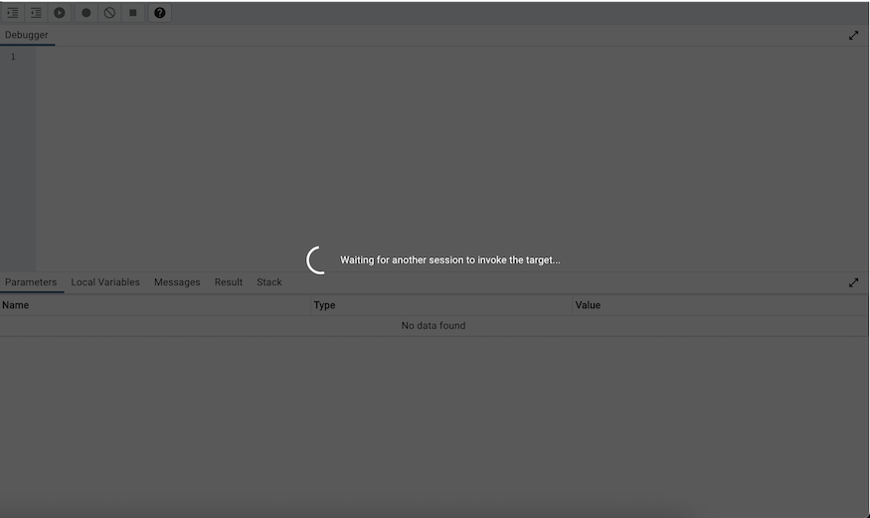The image size is (870, 518).
Task: Open help via the question mark icon
Action: 160,13
